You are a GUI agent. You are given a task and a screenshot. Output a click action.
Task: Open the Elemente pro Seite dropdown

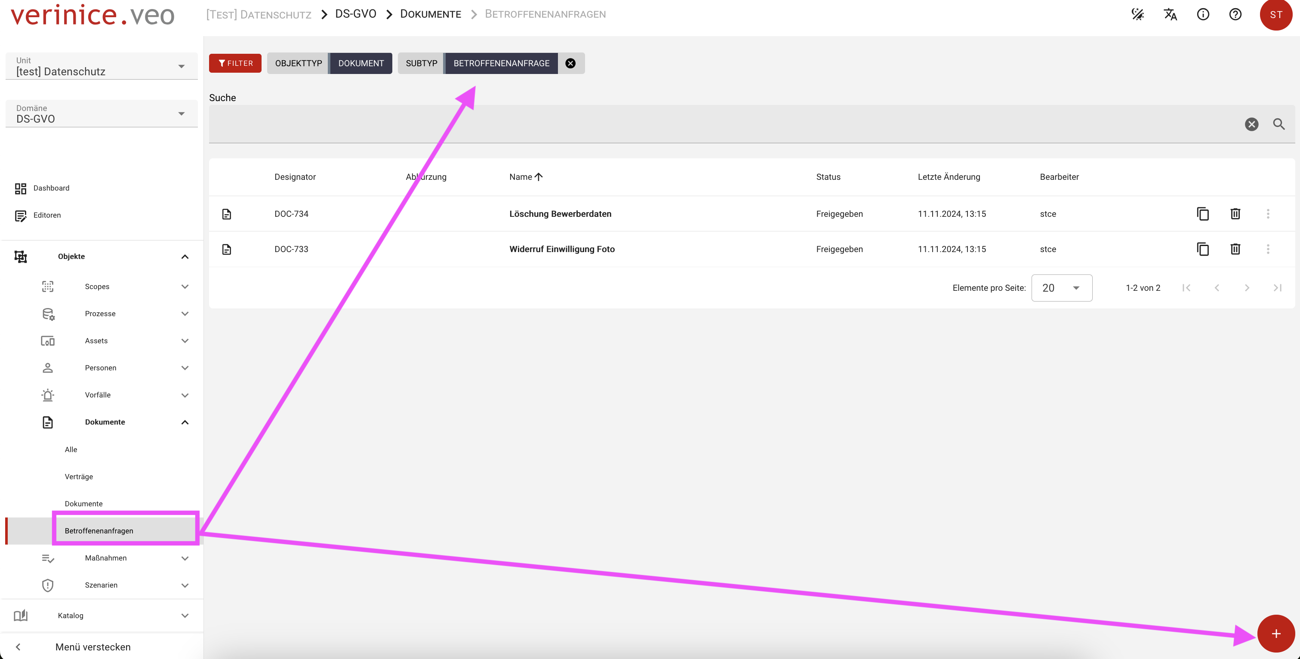pos(1061,288)
